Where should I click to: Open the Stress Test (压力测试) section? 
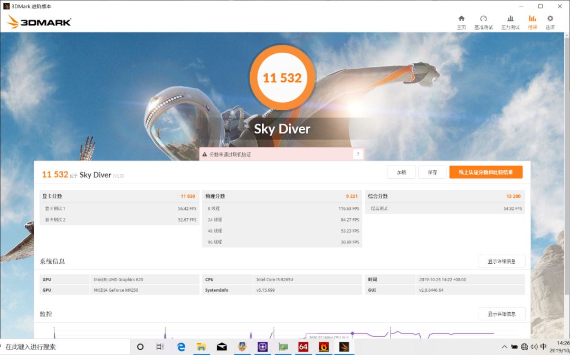(510, 22)
